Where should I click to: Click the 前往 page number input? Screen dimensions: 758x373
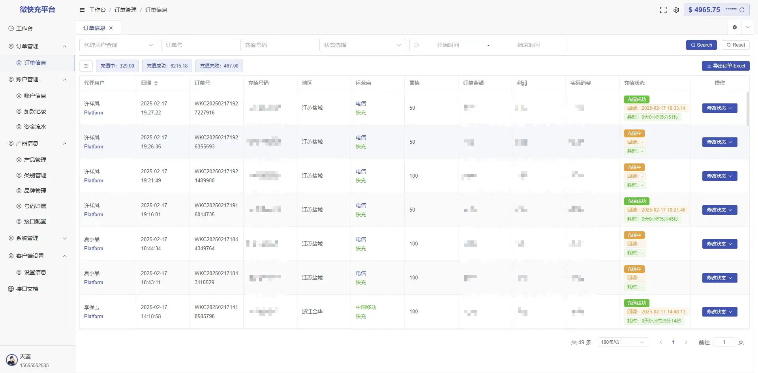(724, 342)
